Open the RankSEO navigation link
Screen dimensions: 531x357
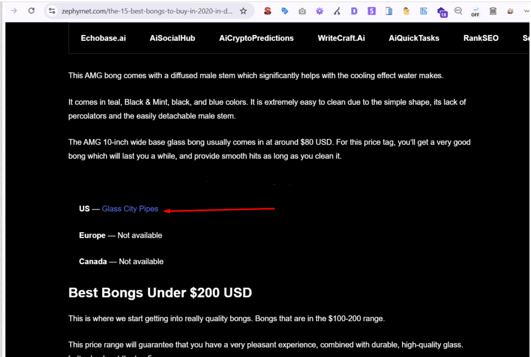point(481,38)
